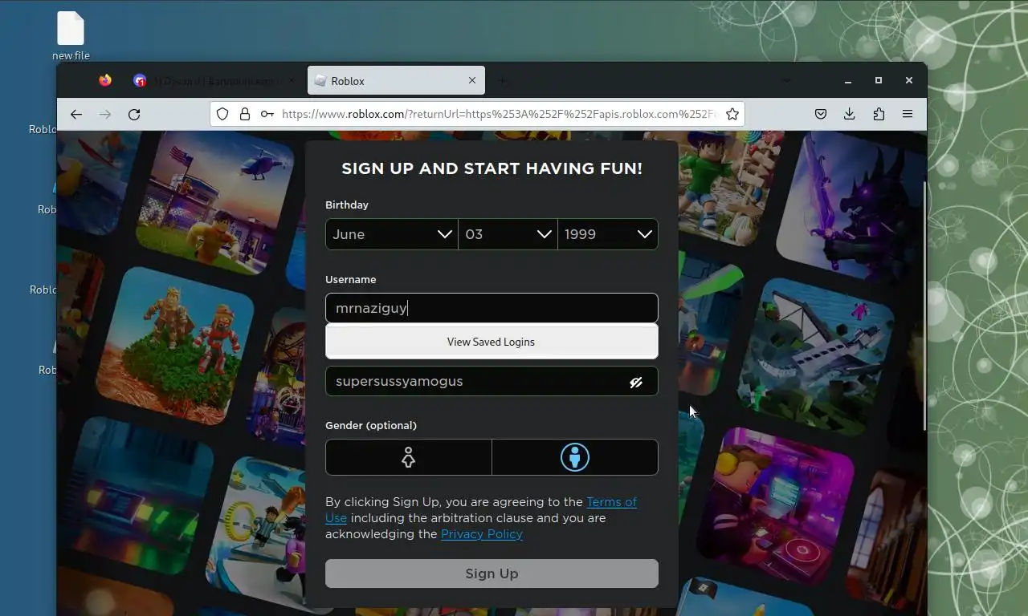Bookmark this page with the star
This screenshot has height=616, width=1028.
pyautogui.click(x=732, y=114)
